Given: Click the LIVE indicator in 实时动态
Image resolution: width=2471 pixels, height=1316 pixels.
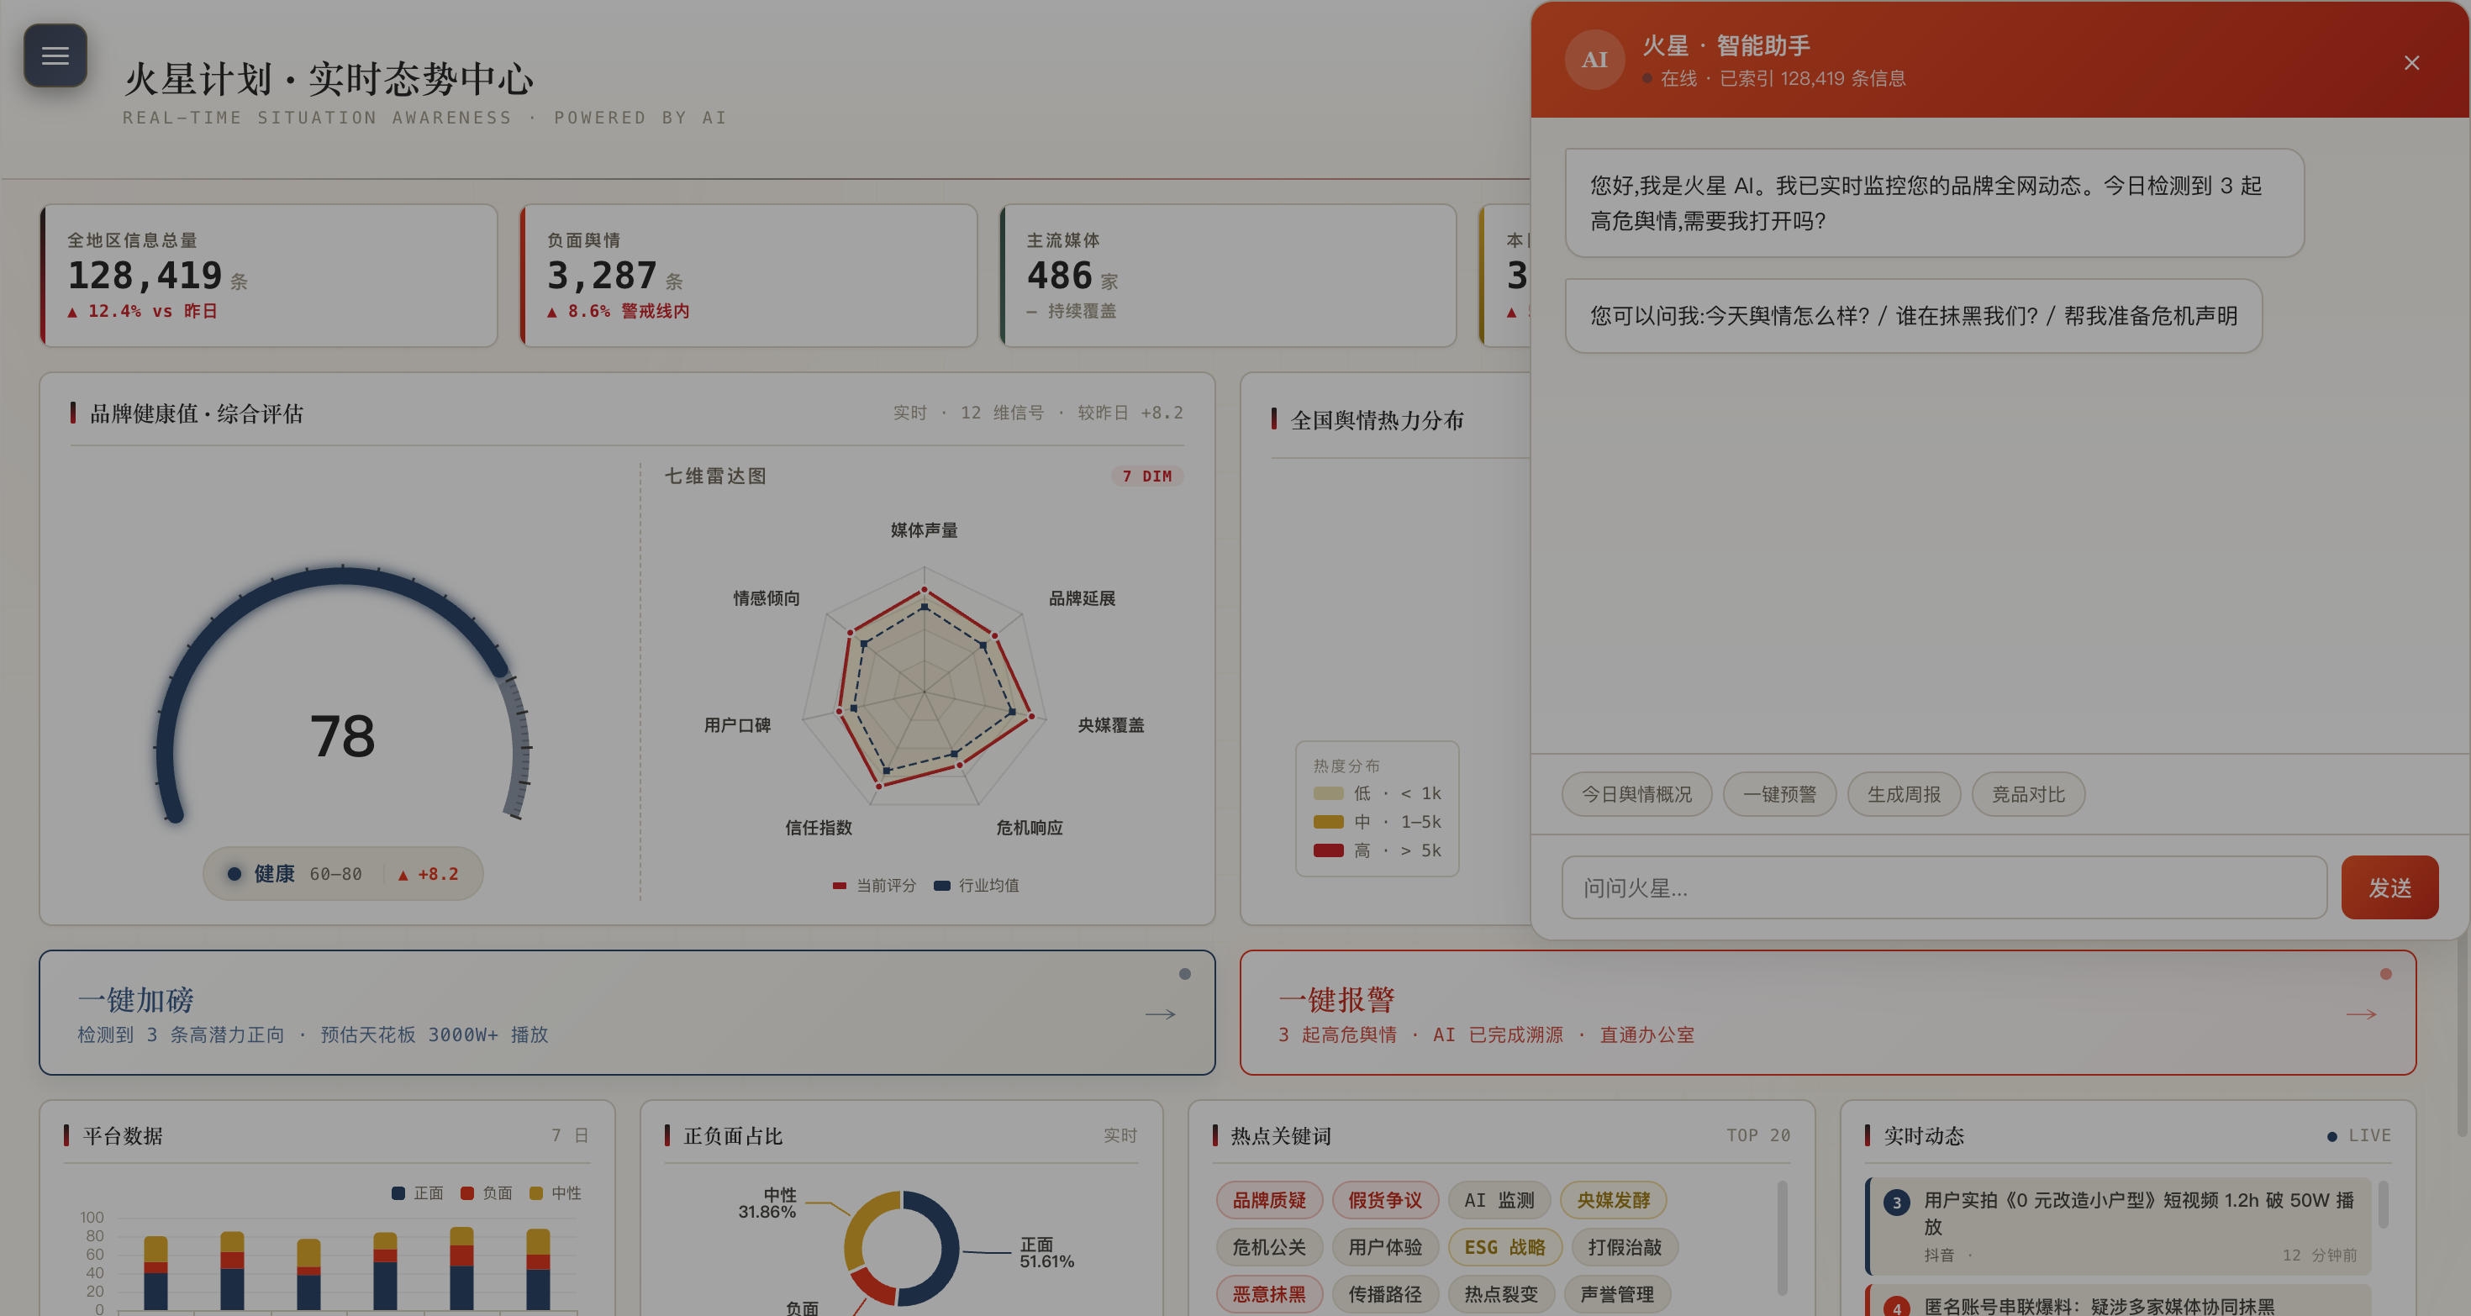Looking at the screenshot, I should 2358,1135.
